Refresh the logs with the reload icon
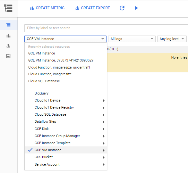Viewport: 188px width, 173px height. pyautogui.click(x=122, y=8)
